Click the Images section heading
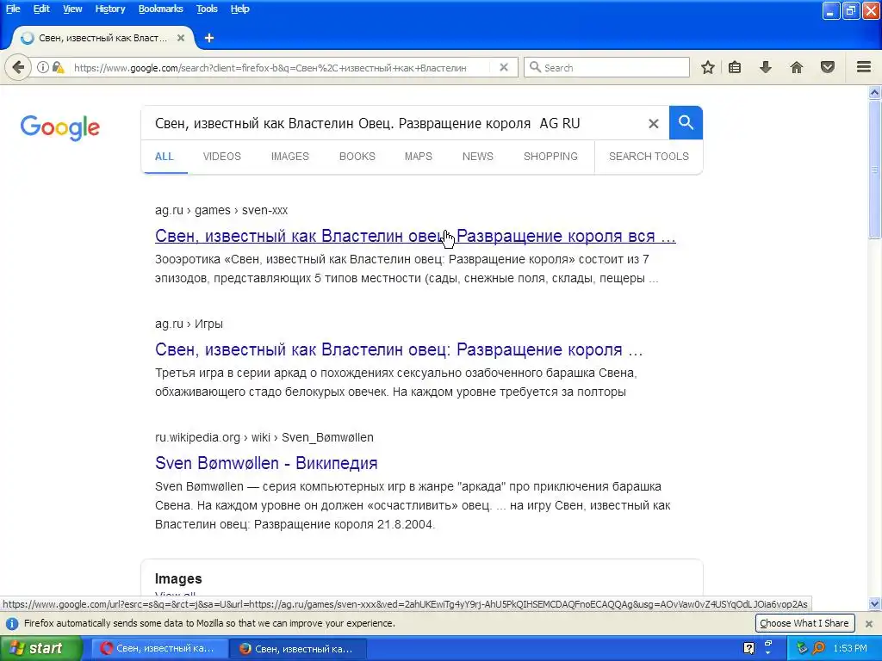 (178, 579)
